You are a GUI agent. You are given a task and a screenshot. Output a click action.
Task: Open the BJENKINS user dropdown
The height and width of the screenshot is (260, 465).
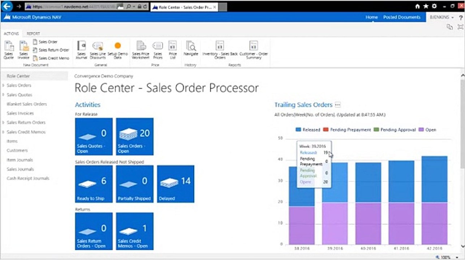click(442, 17)
